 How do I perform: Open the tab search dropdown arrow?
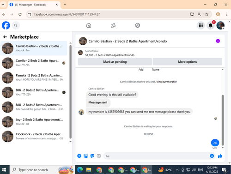coord(3,5)
